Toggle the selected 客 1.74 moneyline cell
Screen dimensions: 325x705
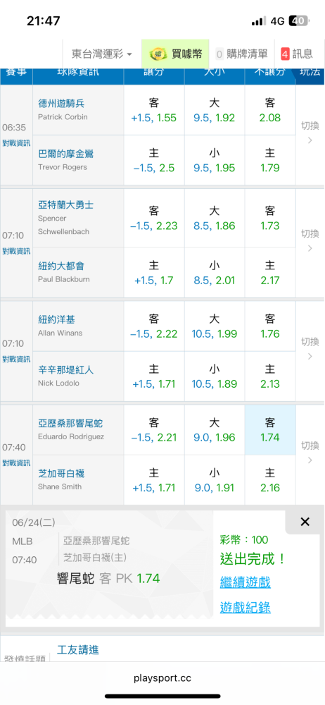point(270,430)
